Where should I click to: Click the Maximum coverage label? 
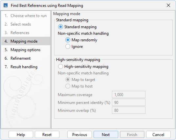tap(75, 95)
